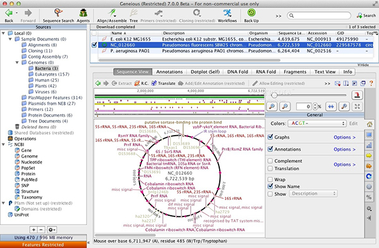The image size is (379, 248).
Task: Click the memory usage progress bar
Action: (x=43, y=237)
